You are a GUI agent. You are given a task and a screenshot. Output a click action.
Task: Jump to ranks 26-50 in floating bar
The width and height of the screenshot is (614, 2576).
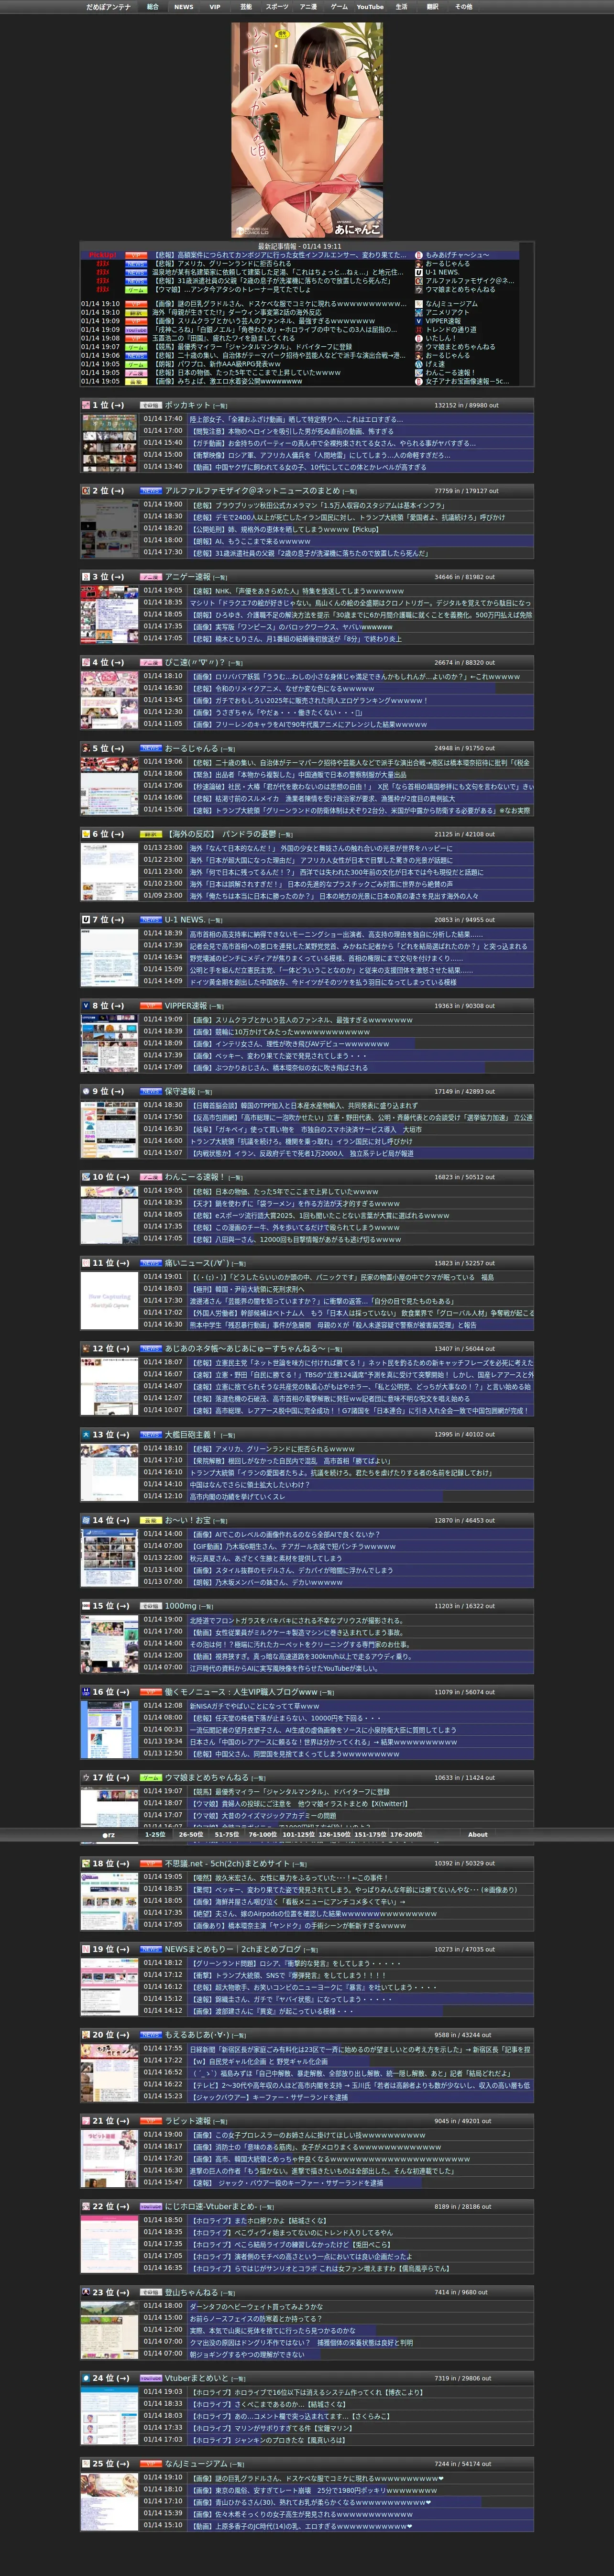tap(190, 1835)
